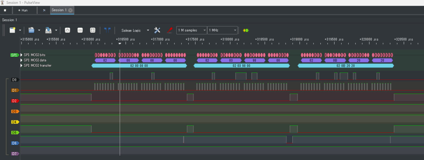
Task: Select the D5 channel label
Action: (15, 132)
